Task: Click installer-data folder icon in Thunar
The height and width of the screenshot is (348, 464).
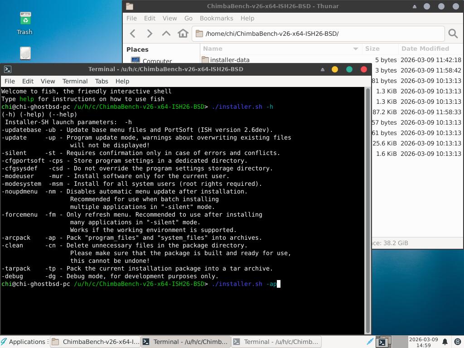Action: 205,59
